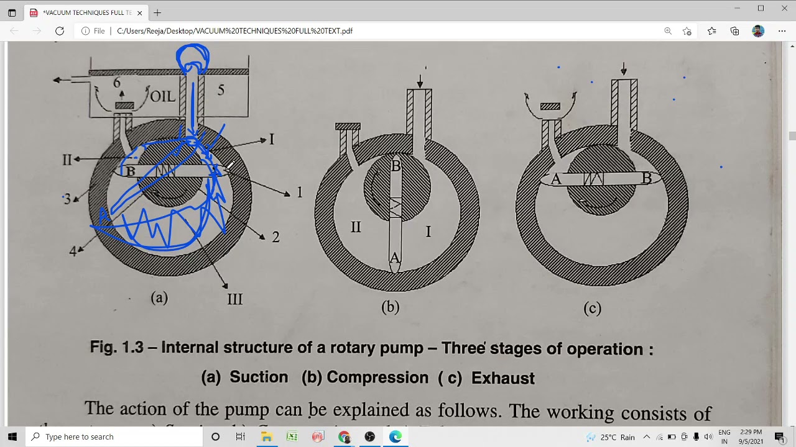Open the battery status tray icon
The width and height of the screenshot is (796, 447).
pos(672,437)
